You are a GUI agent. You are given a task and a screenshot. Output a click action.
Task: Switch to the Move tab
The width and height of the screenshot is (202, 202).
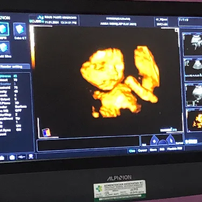click(153, 150)
